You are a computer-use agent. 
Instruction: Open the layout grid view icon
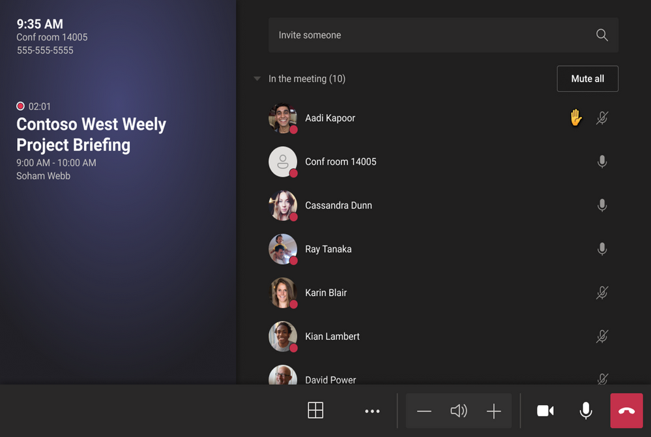(315, 410)
